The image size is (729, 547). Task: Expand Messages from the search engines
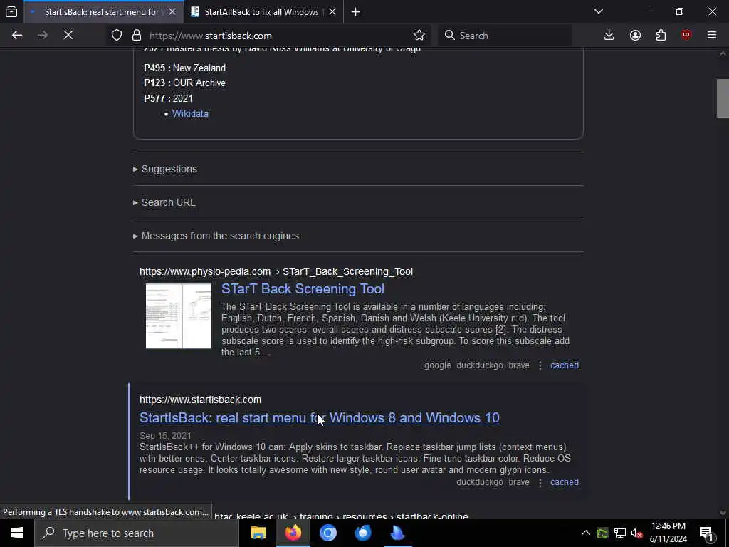point(219,236)
